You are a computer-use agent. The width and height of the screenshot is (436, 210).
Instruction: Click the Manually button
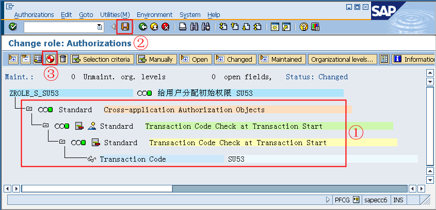[x=156, y=59]
